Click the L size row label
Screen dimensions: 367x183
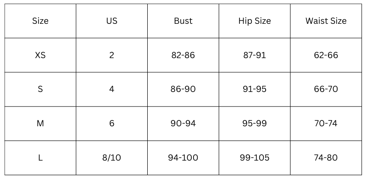40,158
